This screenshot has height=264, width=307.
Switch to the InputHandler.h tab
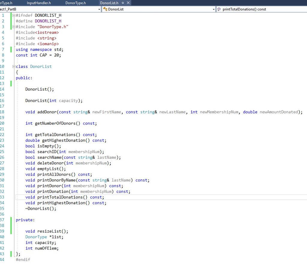tap(39, 3)
